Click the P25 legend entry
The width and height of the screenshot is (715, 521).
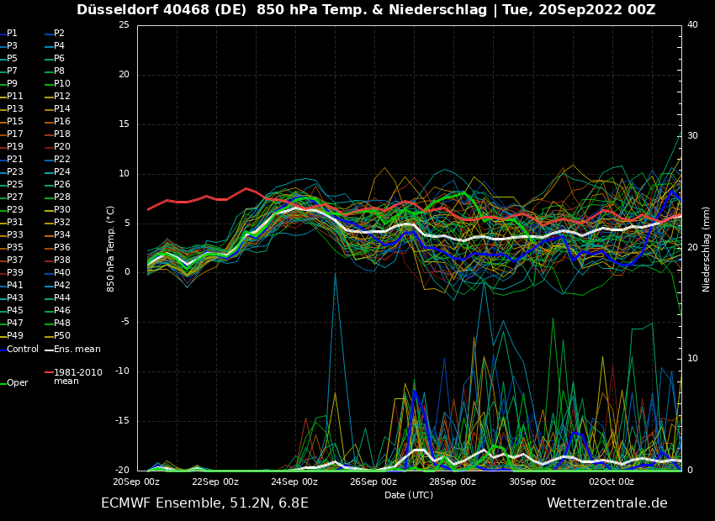(x=15, y=185)
